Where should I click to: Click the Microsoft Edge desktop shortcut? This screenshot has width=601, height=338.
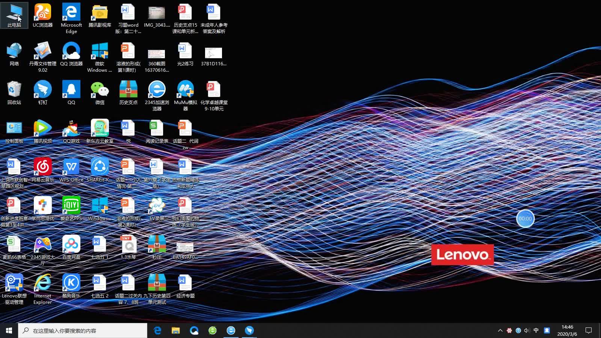[x=71, y=18]
